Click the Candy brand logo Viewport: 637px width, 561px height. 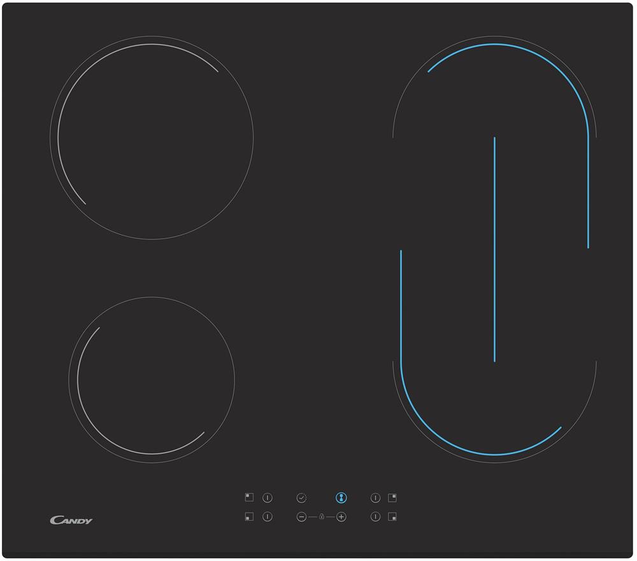coord(71,520)
